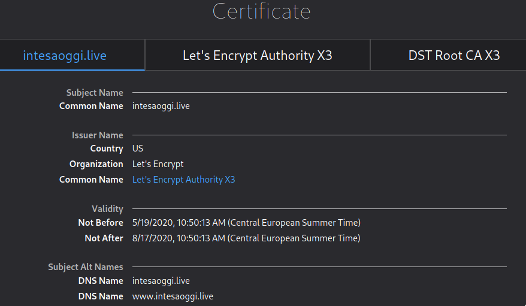Click the Organization value Let's Encrypt
The width and height of the screenshot is (526, 306).
(x=158, y=164)
